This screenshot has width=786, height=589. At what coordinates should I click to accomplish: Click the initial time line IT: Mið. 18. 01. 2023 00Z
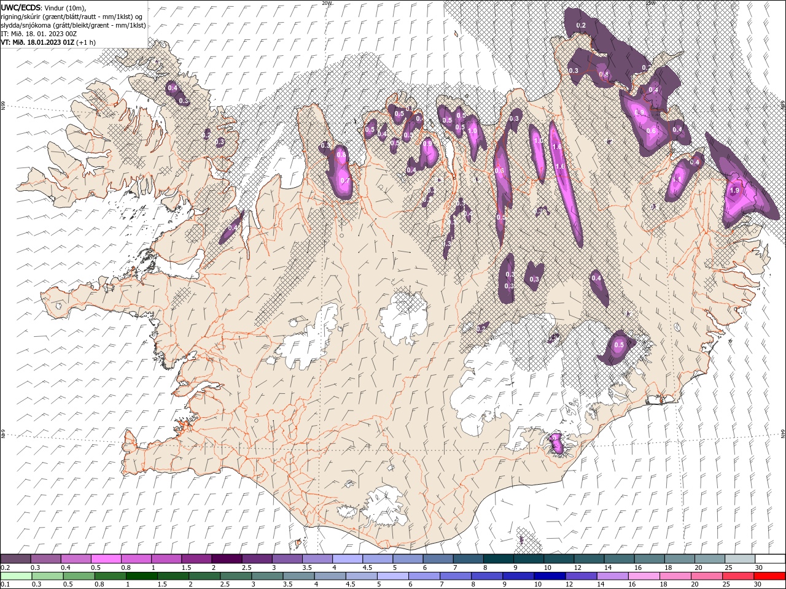point(39,34)
